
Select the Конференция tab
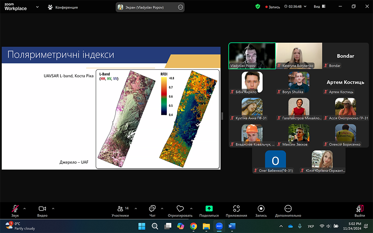coord(63,7)
